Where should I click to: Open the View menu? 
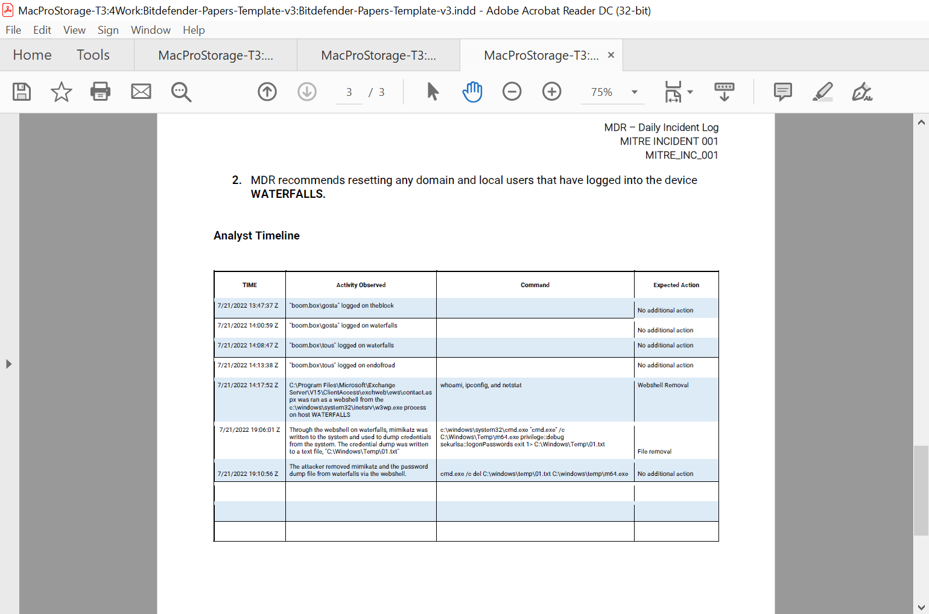(x=74, y=30)
